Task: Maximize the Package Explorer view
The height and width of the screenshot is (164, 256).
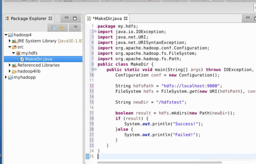Action: coord(75,18)
